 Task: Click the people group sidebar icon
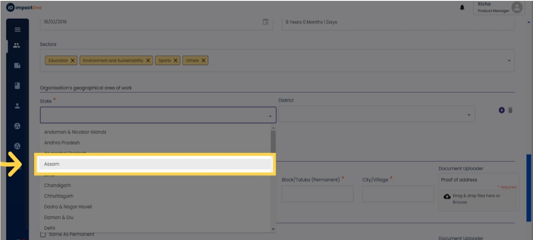click(17, 45)
